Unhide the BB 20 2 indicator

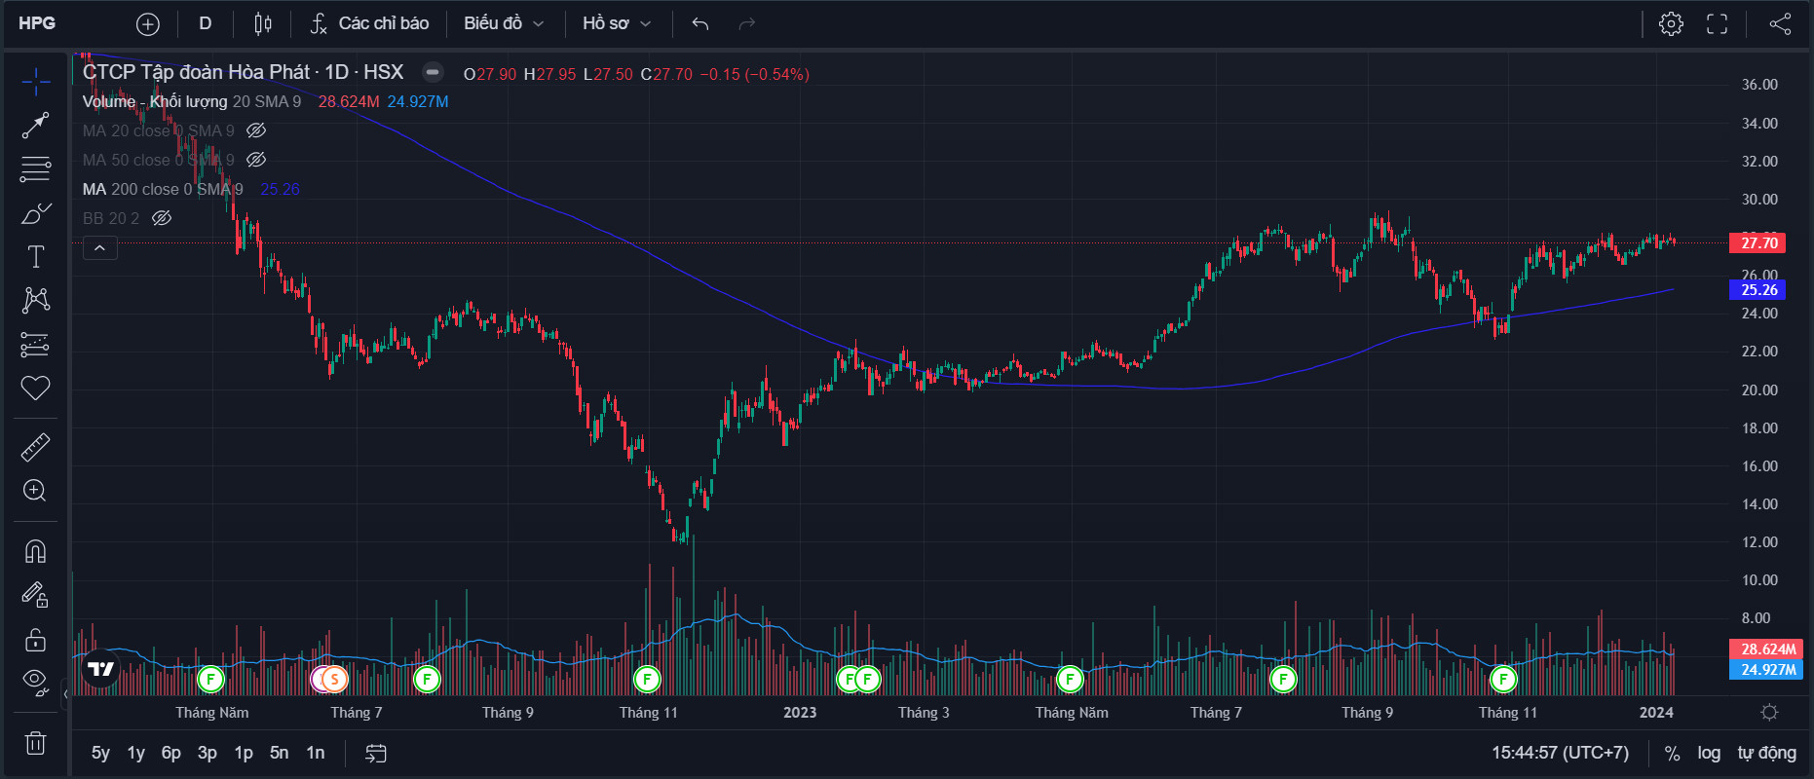162,218
